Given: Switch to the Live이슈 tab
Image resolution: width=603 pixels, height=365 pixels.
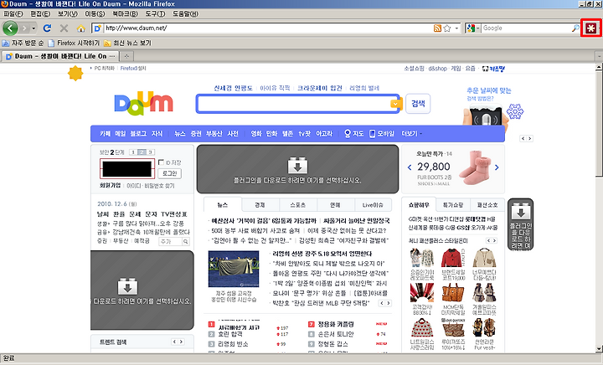Looking at the screenshot, I should [373, 205].
